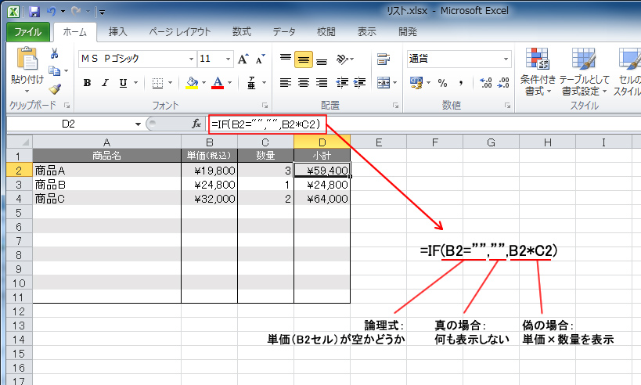Image resolution: width=641 pixels, height=385 pixels.
Task: Open the File (ファイル) tab
Action: [x=28, y=32]
